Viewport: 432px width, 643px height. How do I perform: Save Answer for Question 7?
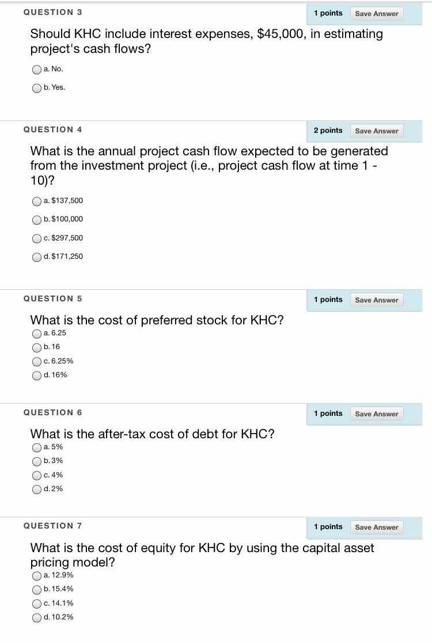[377, 527]
